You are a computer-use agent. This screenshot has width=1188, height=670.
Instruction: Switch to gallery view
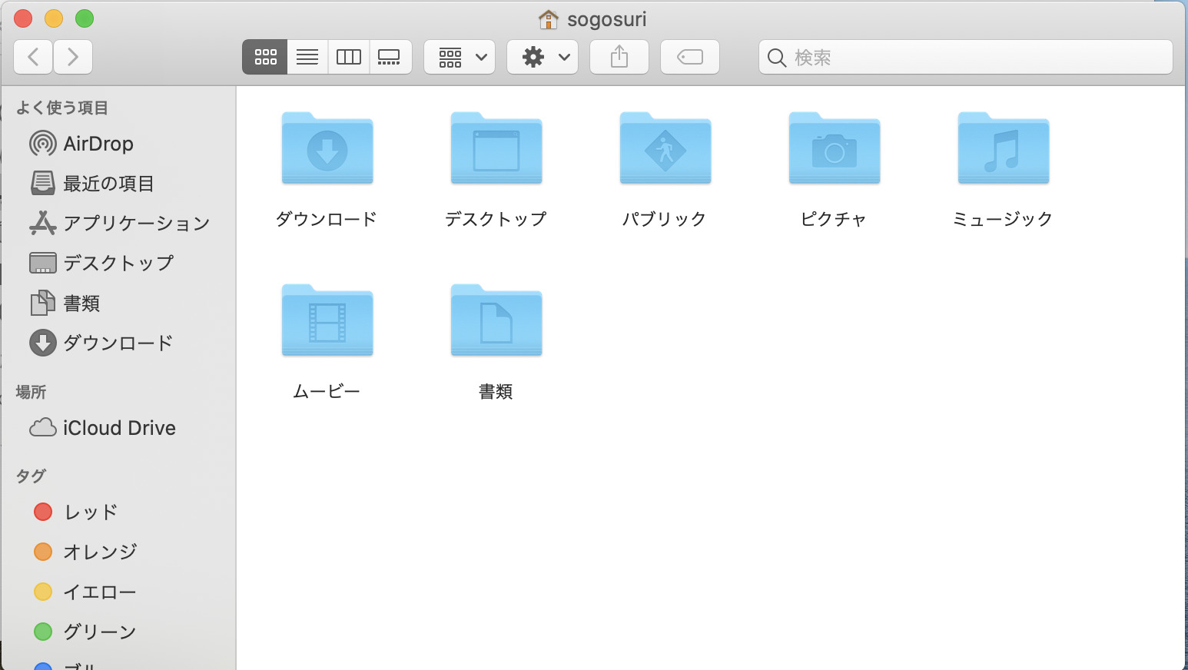point(390,57)
